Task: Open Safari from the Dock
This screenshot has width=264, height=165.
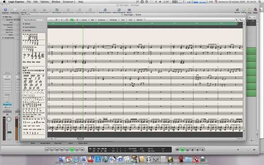Action: tap(76, 159)
